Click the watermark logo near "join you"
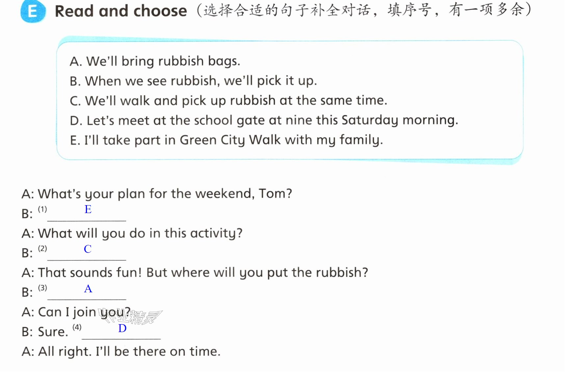This screenshot has width=565, height=385. [132, 316]
